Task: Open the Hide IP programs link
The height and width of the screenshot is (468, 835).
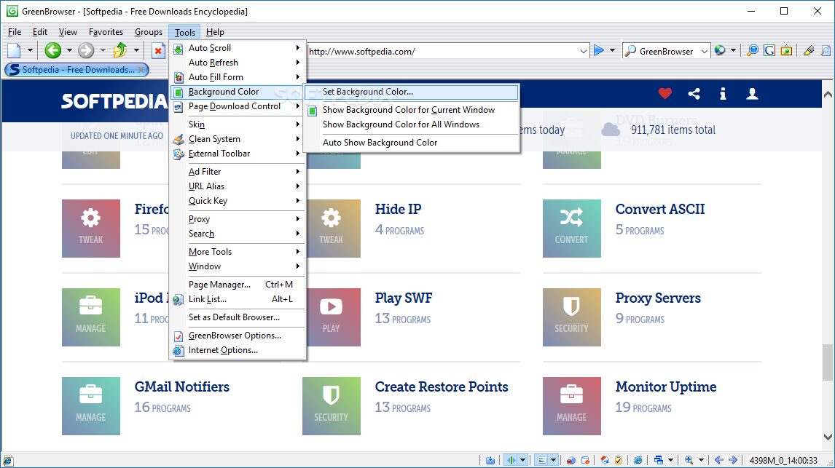Action: pos(398,209)
